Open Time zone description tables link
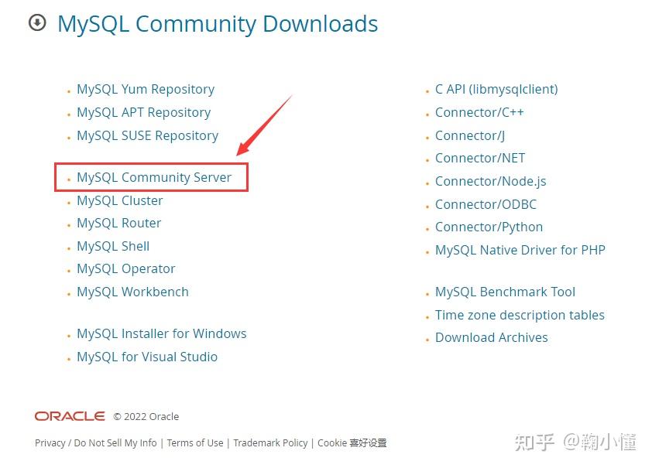This screenshot has height=468, width=652. click(x=520, y=315)
